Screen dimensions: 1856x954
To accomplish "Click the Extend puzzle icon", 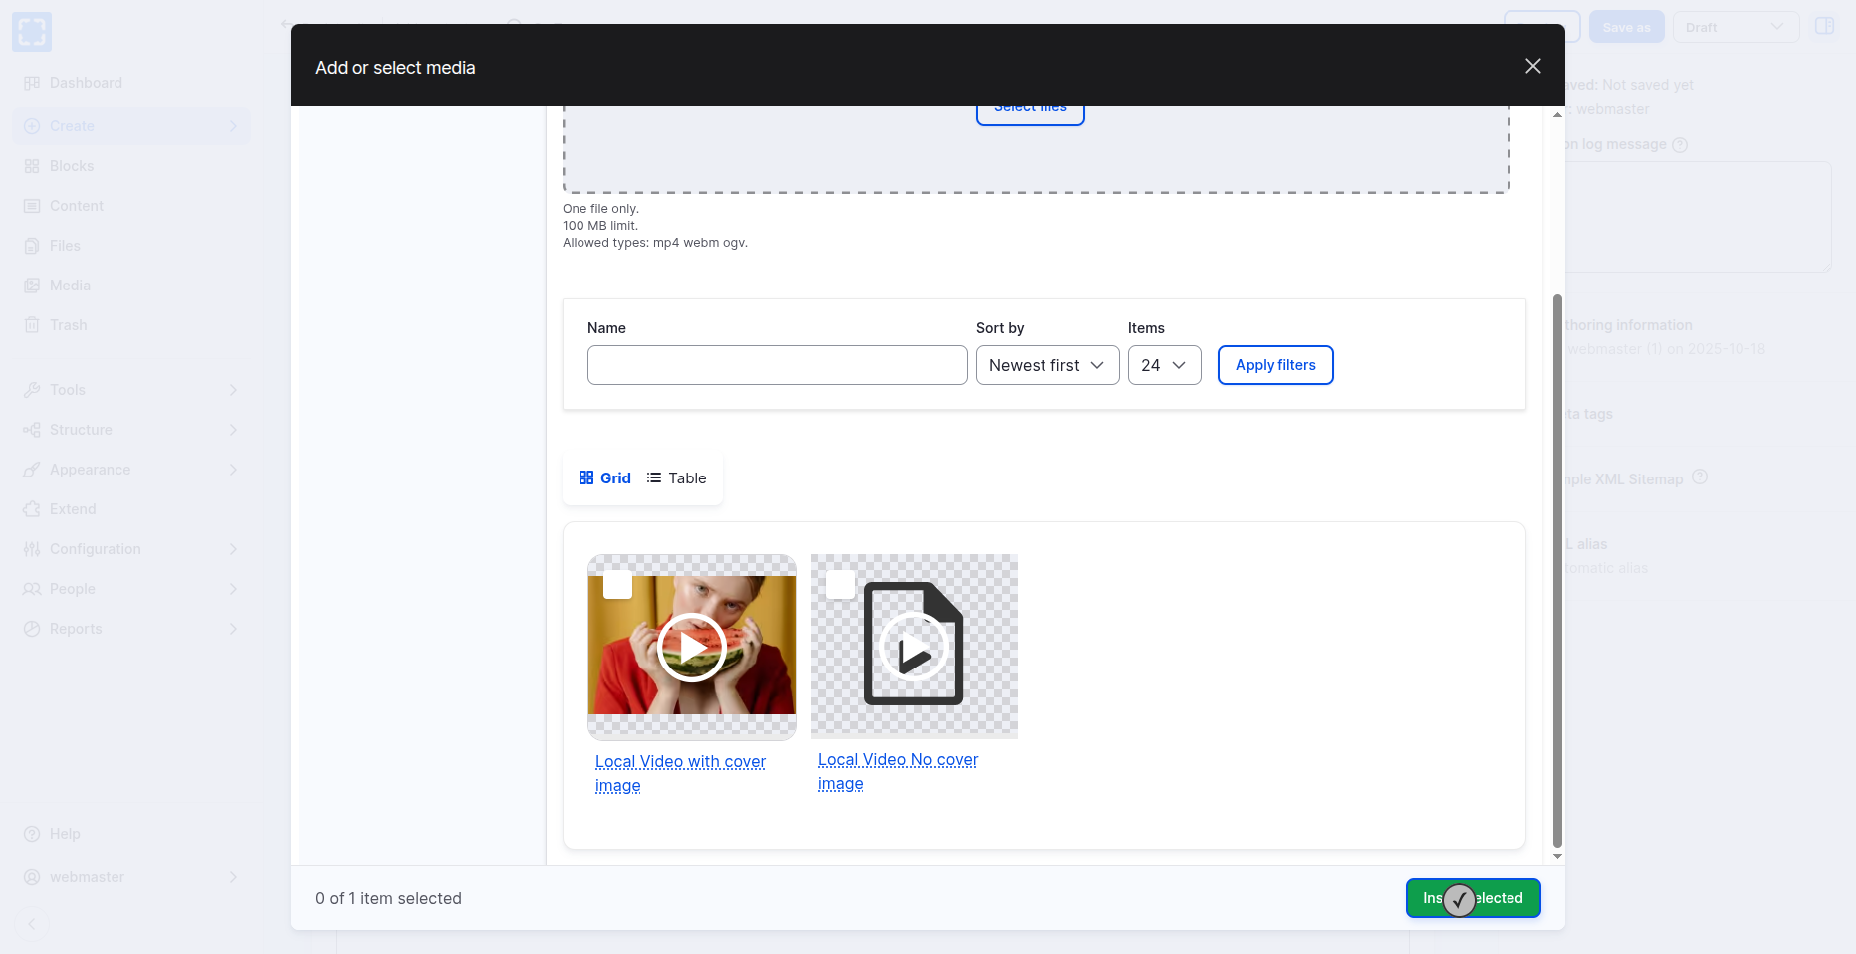I will (x=32, y=509).
